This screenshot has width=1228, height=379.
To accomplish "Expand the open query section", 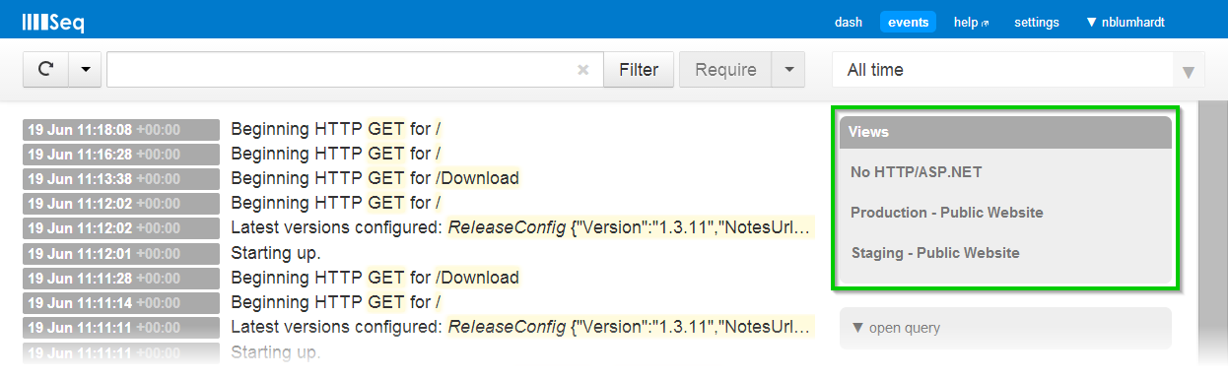I will [x=1005, y=328].
